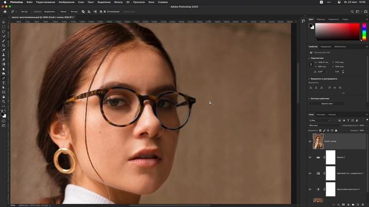Toggle lock image pixels brush icon
The width and height of the screenshot is (369, 207).
click(x=324, y=131)
